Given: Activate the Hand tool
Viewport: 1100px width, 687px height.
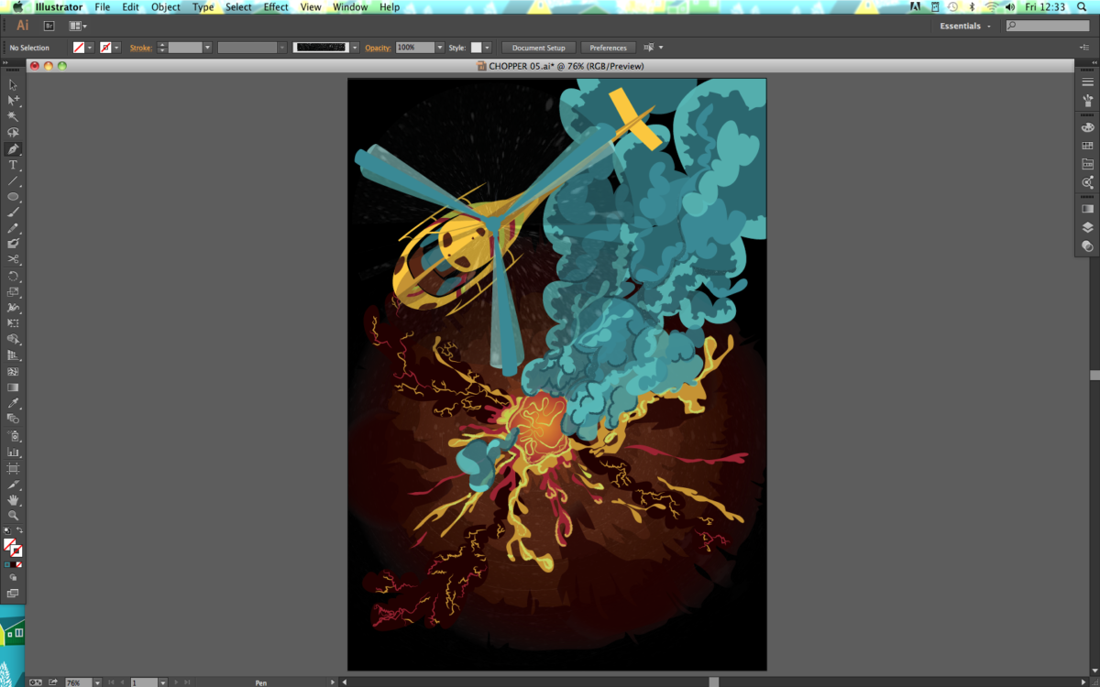Looking at the screenshot, I should [x=13, y=500].
